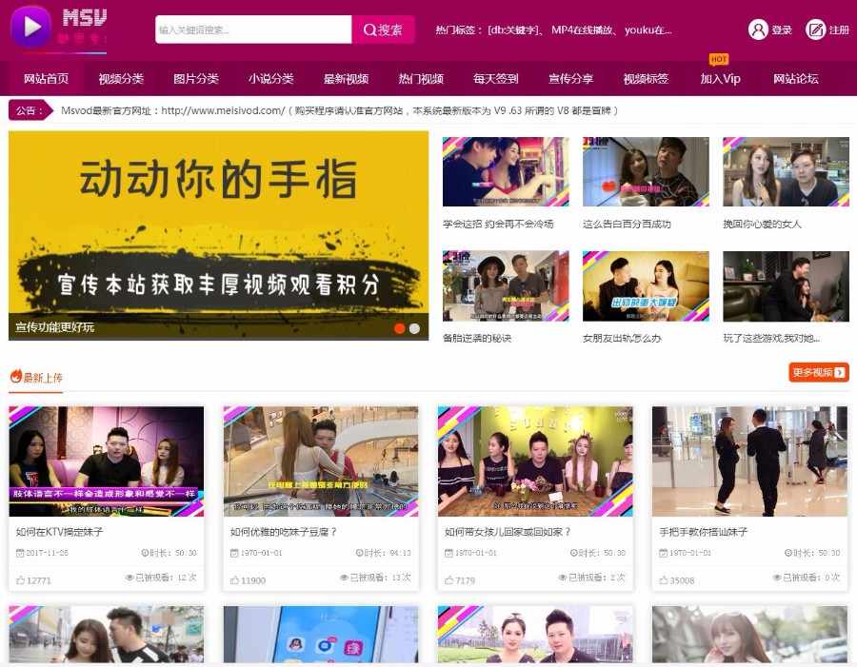Viewport: 857px width, 667px height.
Task: Open the 视频标签 menu item
Action: pos(646,79)
